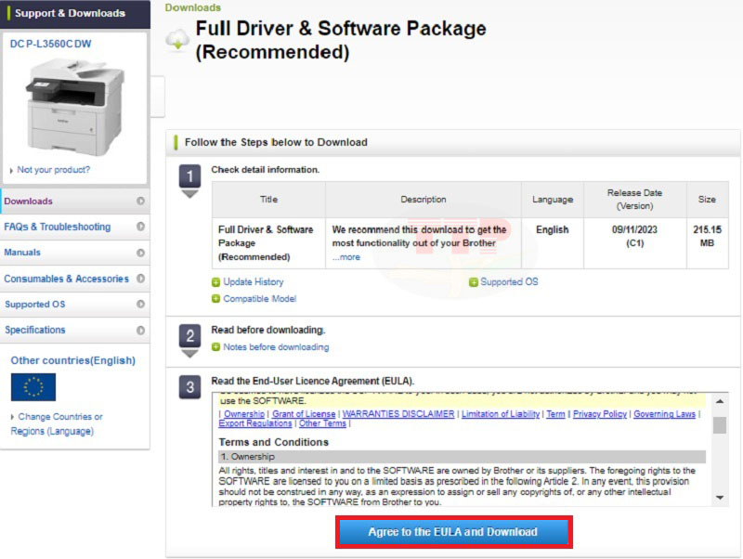
Task: Expand the Update History section
Action: pos(253,281)
